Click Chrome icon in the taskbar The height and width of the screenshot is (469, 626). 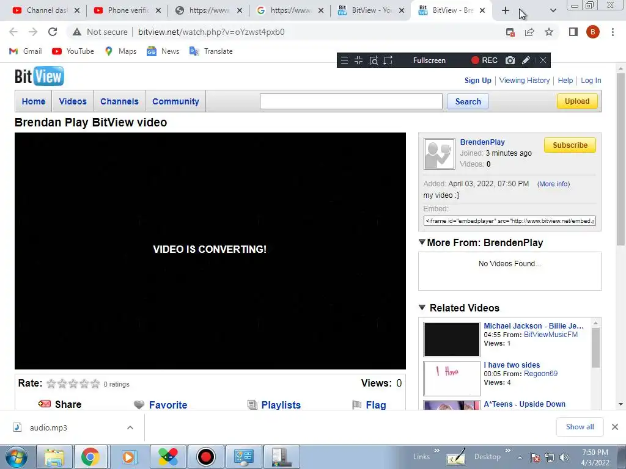pos(90,457)
